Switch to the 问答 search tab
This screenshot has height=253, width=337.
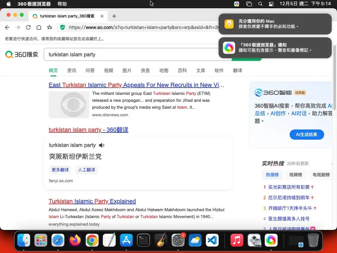coord(90,70)
